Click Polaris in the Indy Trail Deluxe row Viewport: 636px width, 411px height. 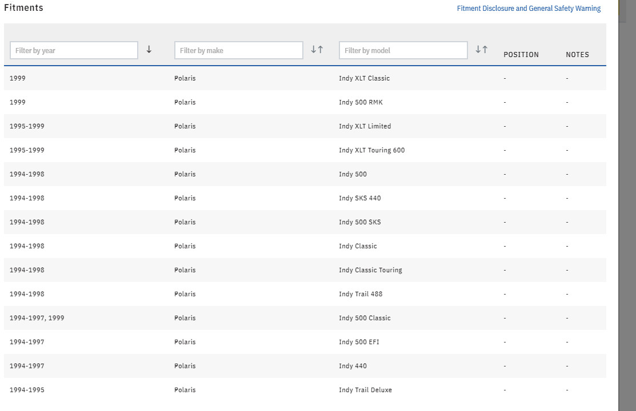coord(185,389)
